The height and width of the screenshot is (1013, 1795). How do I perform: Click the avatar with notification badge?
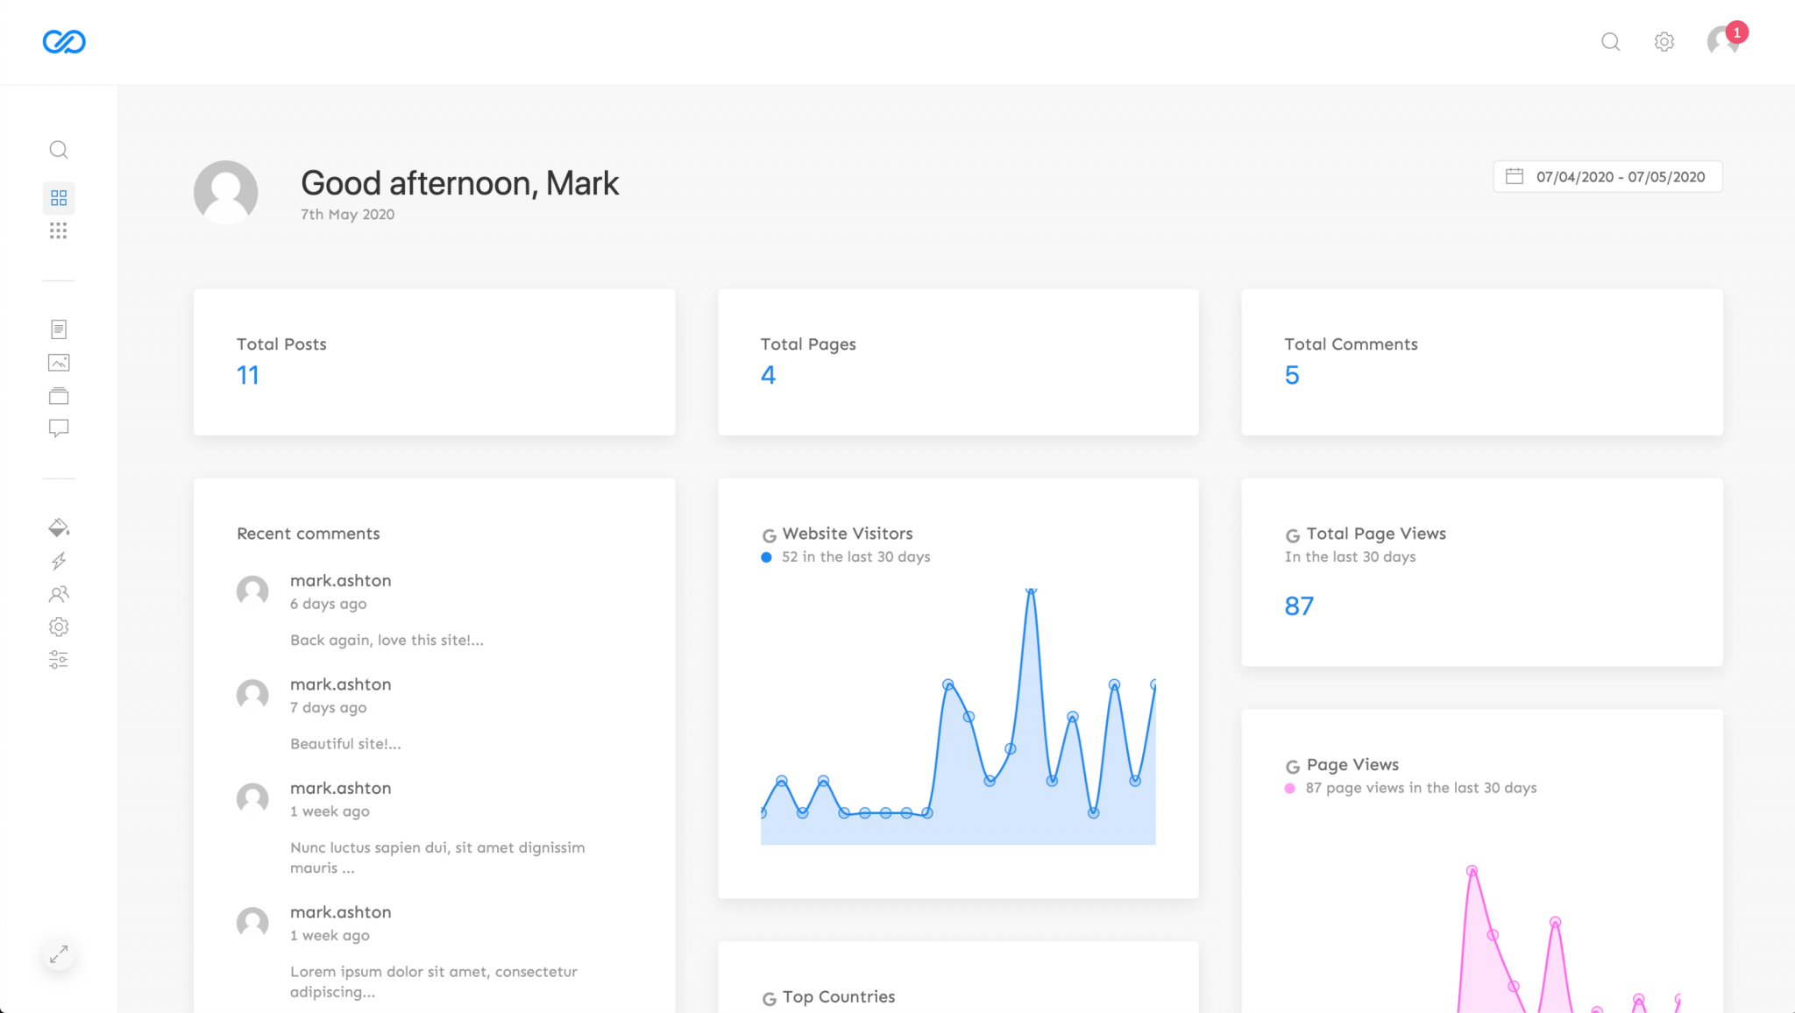pos(1721,41)
